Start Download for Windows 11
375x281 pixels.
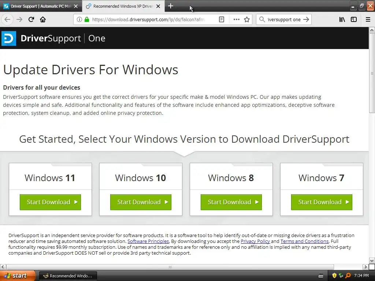coord(50,202)
